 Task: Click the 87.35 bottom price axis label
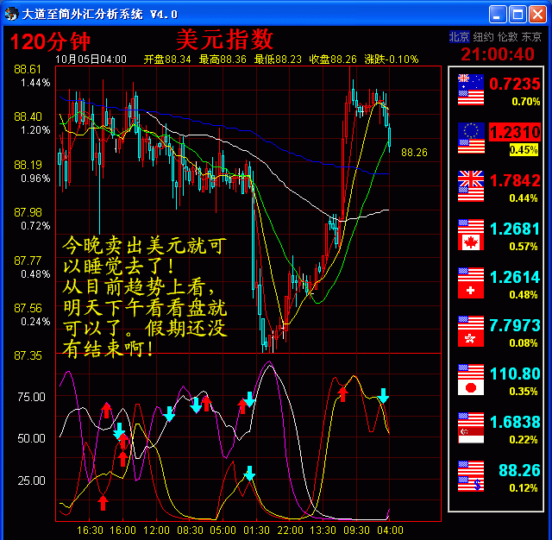(28, 355)
